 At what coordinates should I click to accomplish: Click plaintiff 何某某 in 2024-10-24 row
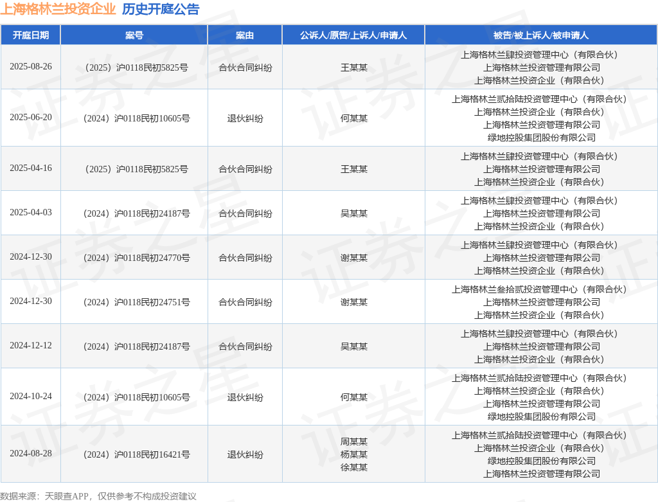tap(354, 397)
